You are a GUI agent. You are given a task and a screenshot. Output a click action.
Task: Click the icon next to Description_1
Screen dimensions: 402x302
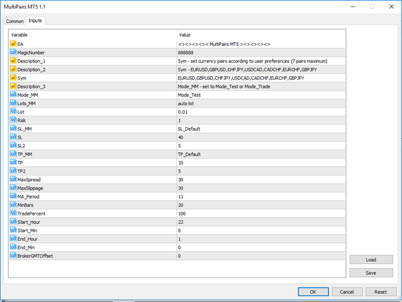(x=13, y=60)
